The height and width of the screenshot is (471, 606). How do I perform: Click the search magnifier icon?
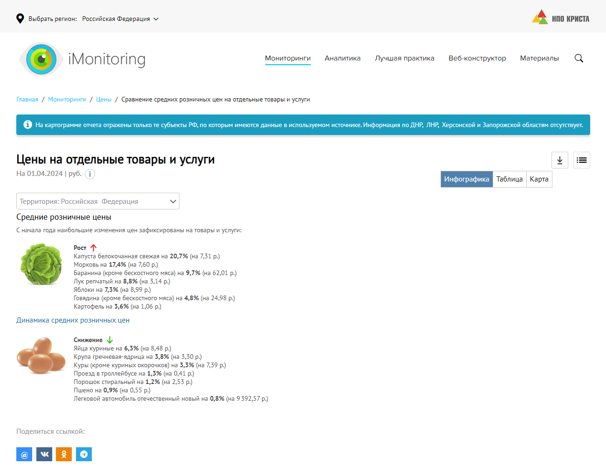578,58
